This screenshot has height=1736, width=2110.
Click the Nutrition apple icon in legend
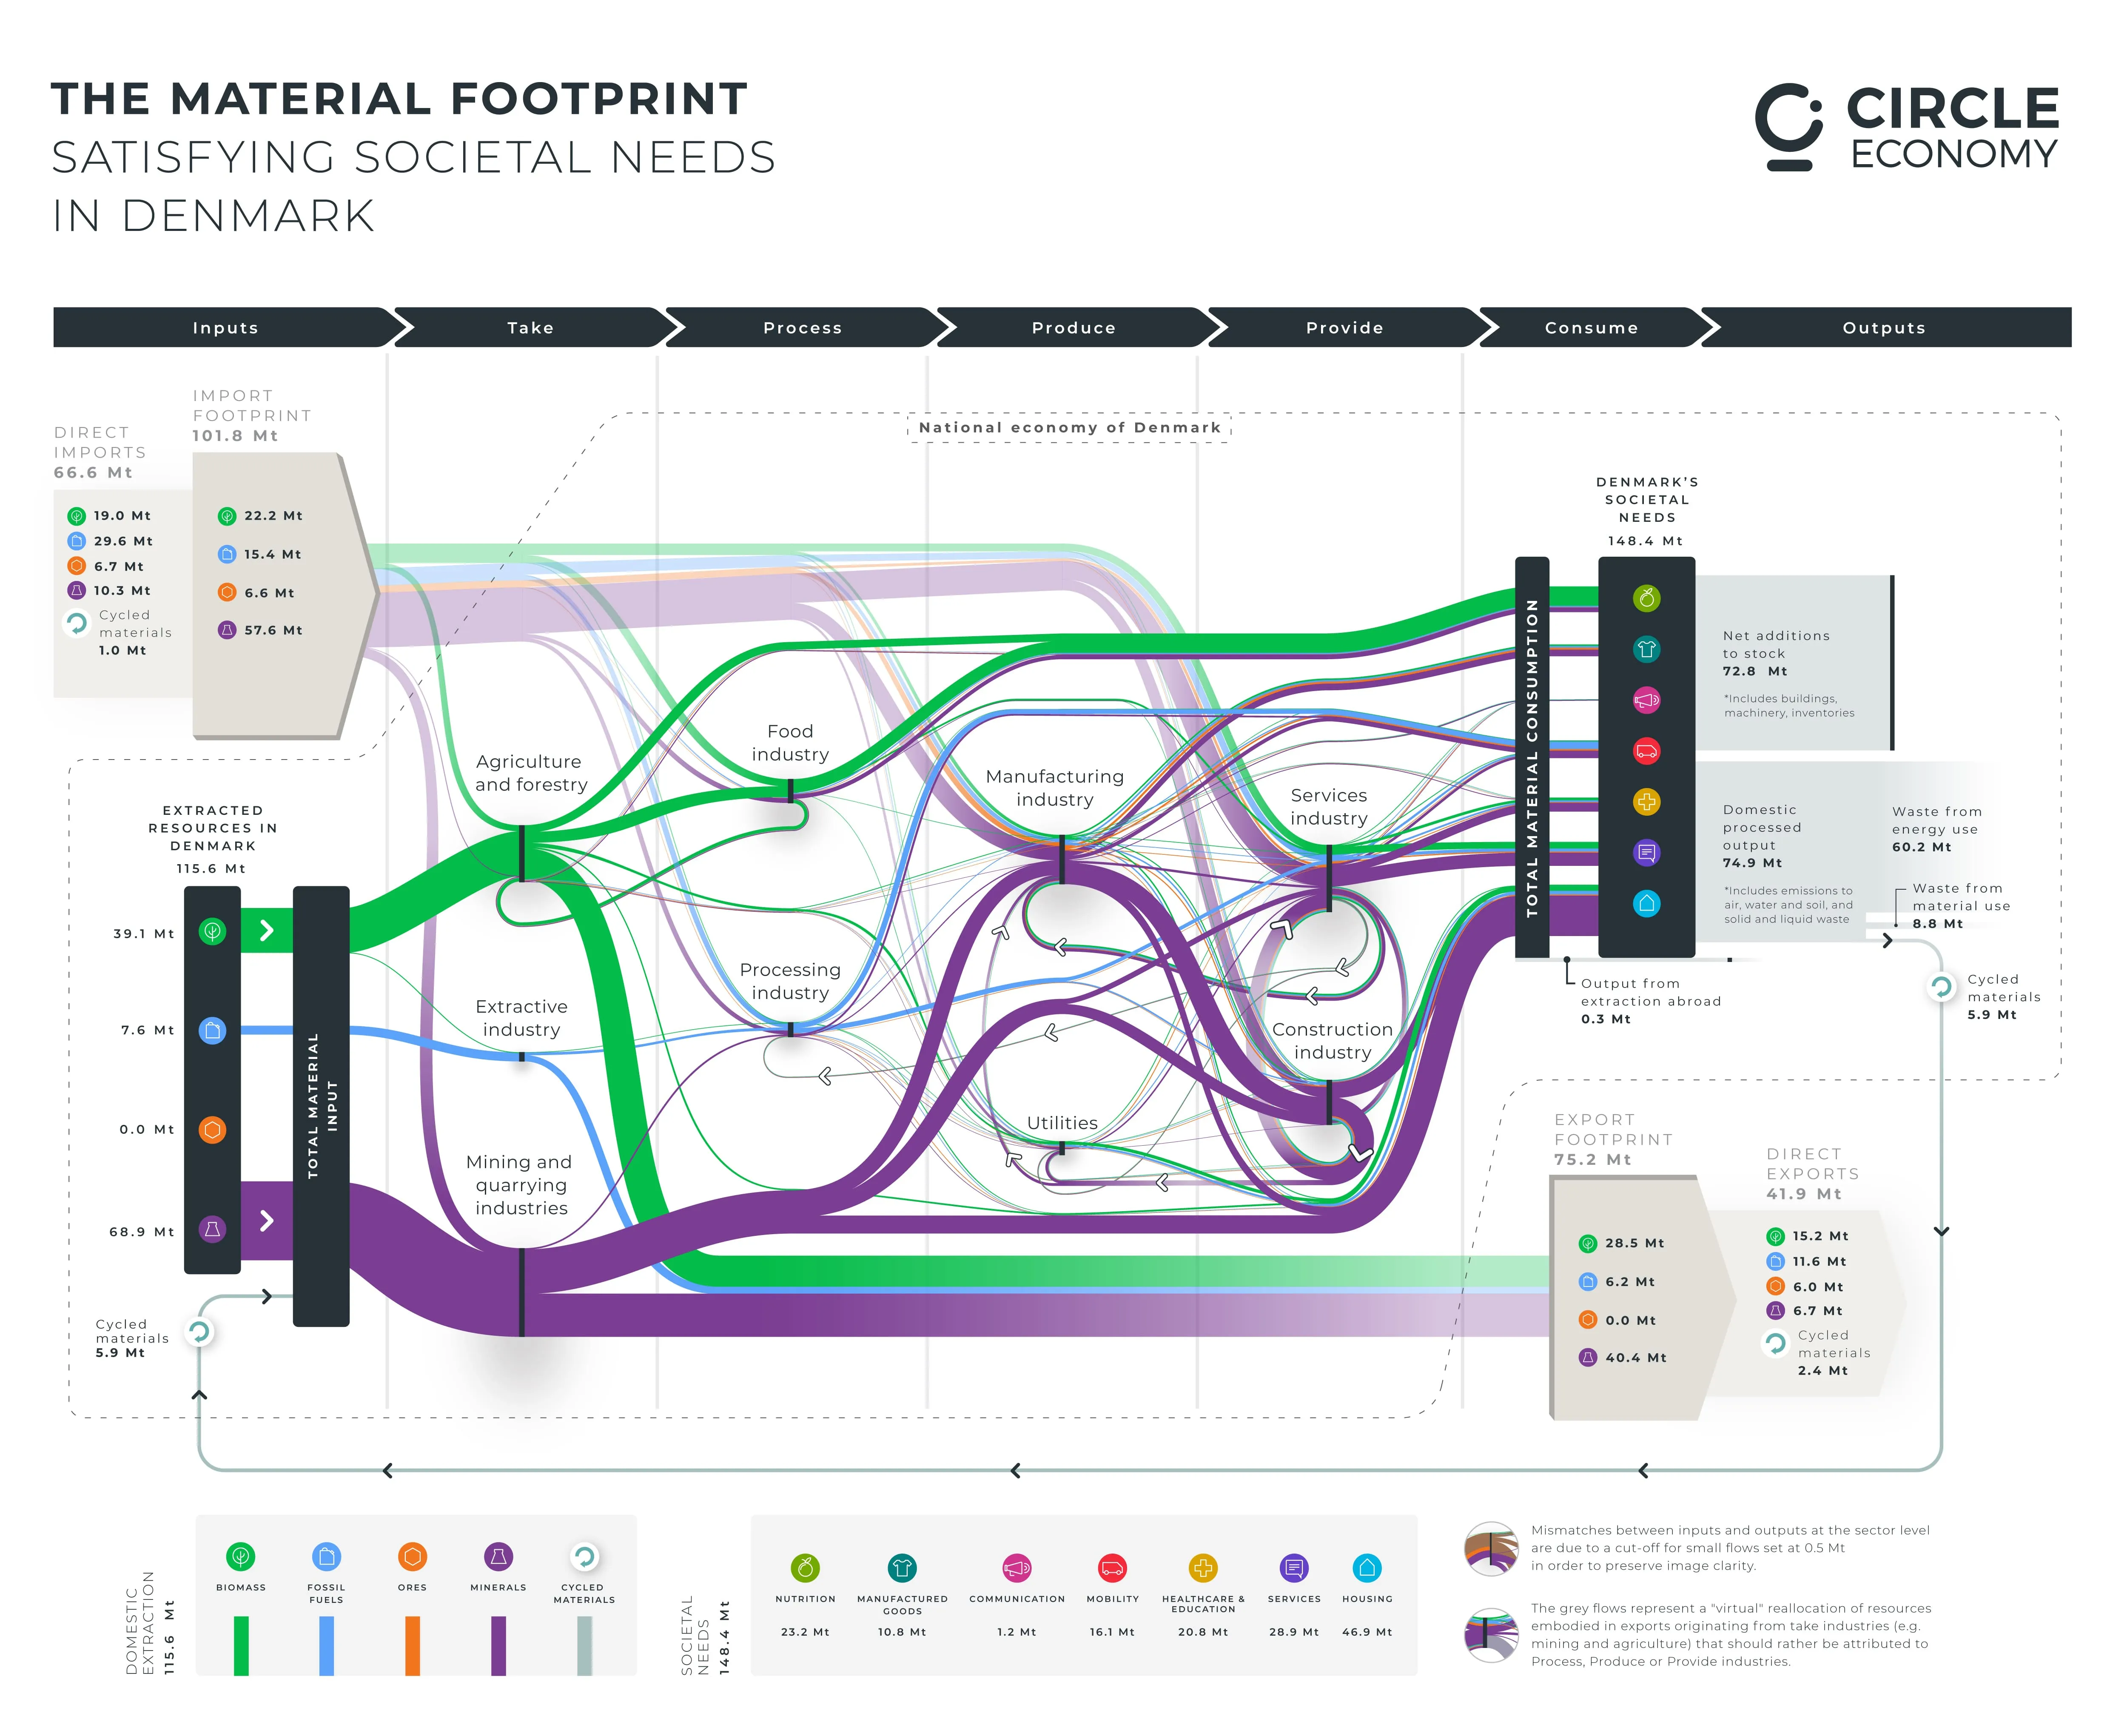click(805, 1568)
